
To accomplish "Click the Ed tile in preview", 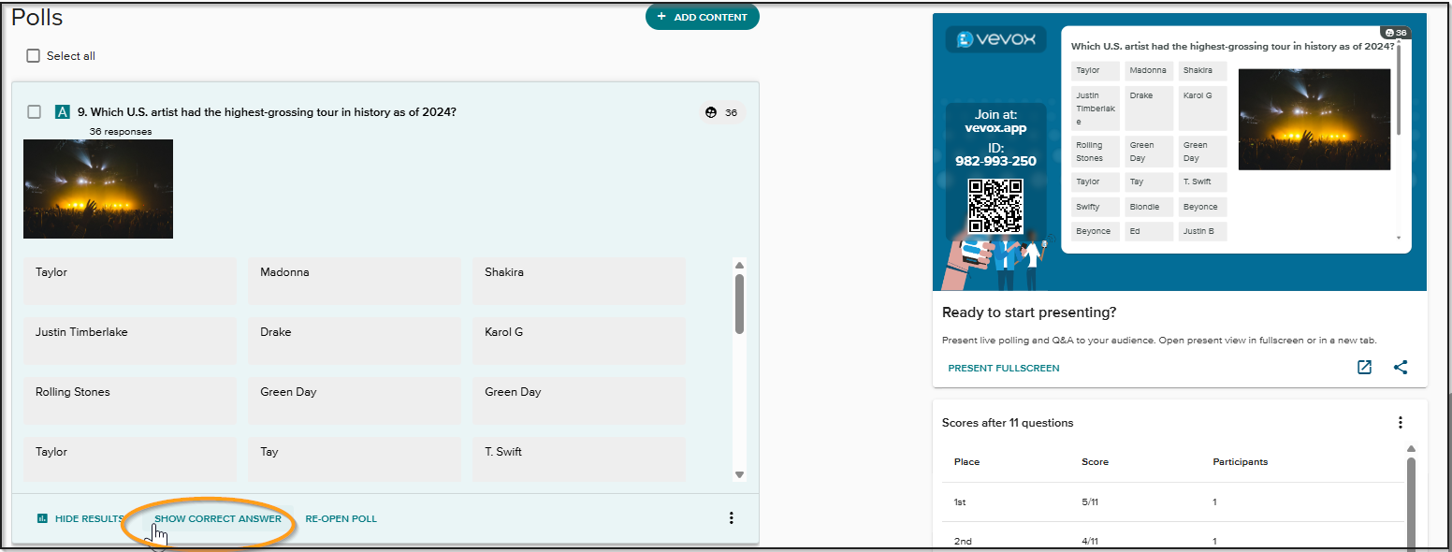I will click(1149, 231).
